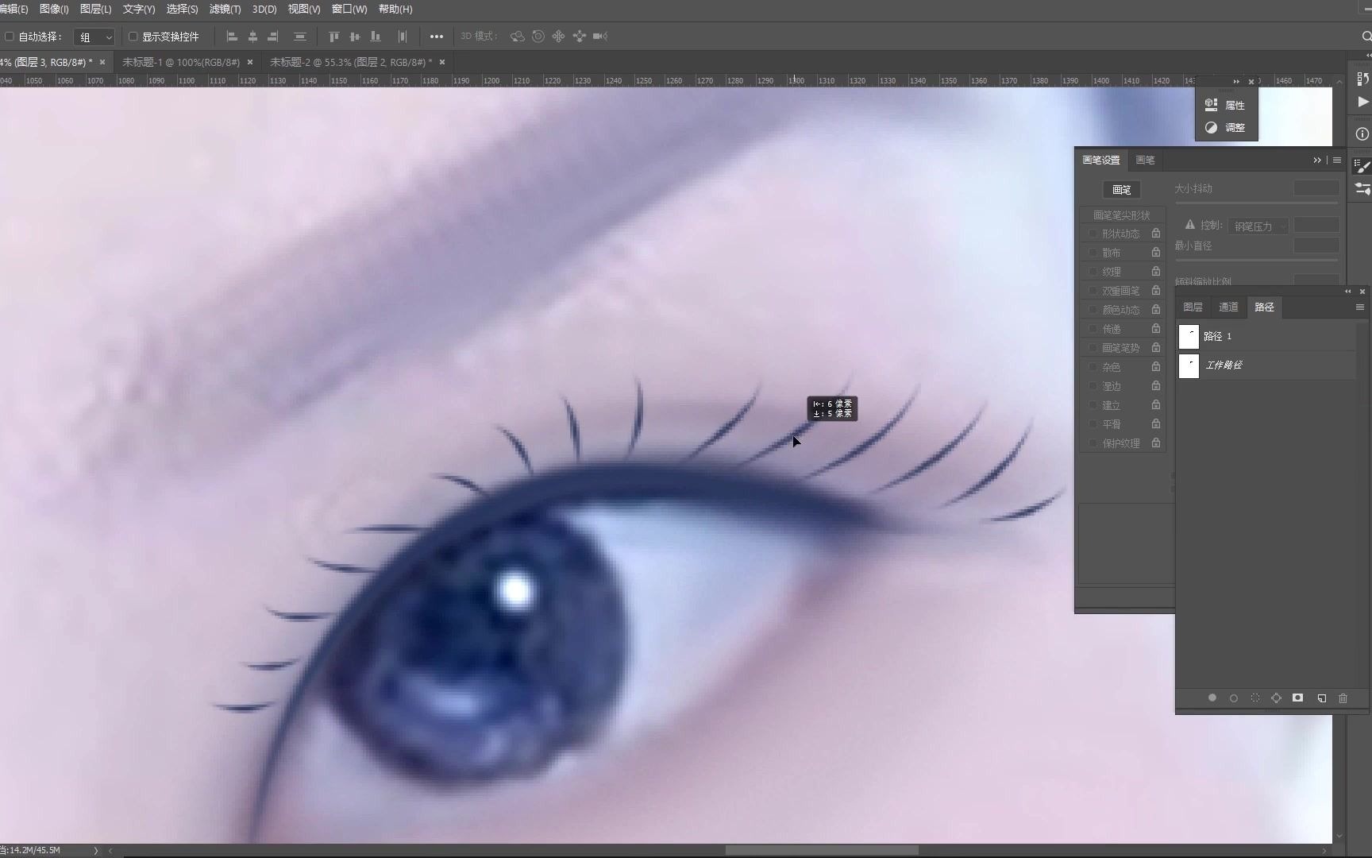Image resolution: width=1372 pixels, height=858 pixels.
Task: Open the 窗口(W) menu
Action: pos(349,10)
